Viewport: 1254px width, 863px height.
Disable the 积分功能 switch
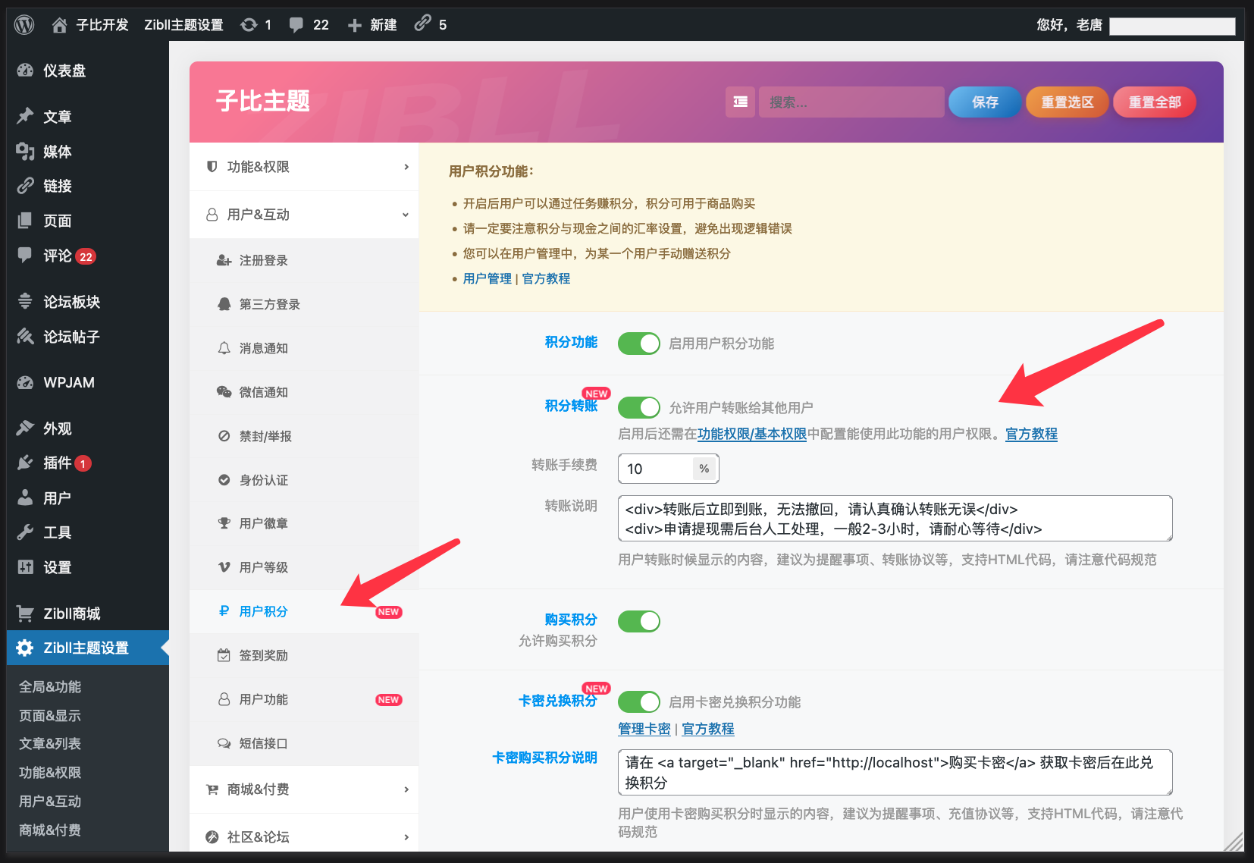coord(638,343)
